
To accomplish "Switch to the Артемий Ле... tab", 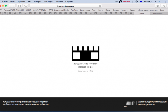I will pyautogui.click(x=158, y=13).
